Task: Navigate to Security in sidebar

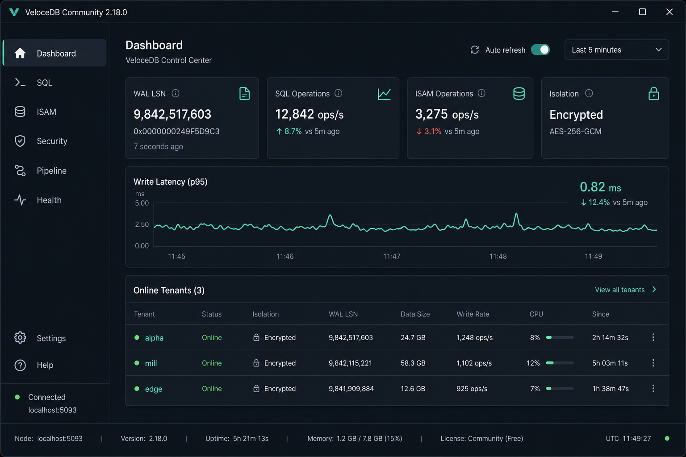Action: (x=54, y=141)
